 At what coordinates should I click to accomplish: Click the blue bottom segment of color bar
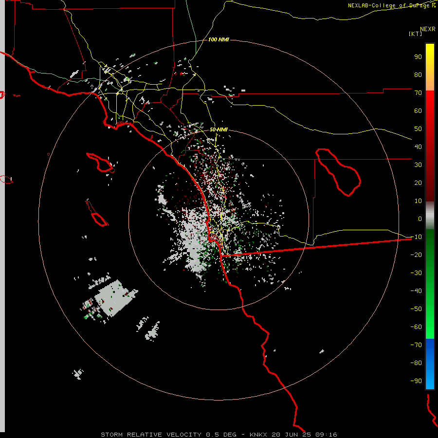[430, 364]
